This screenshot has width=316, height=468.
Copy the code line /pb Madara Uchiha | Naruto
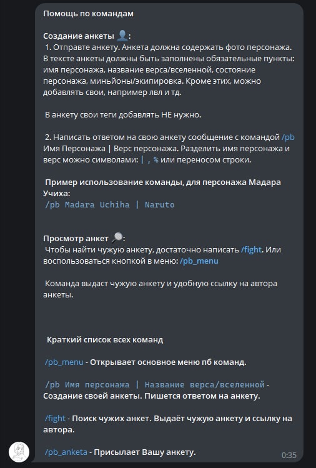click(x=109, y=204)
